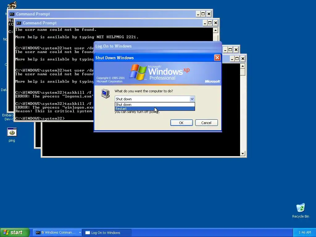Screen dimensions: 316x237
Task: Click the taskbar Log On to Windows icon
Action: tap(88, 233)
